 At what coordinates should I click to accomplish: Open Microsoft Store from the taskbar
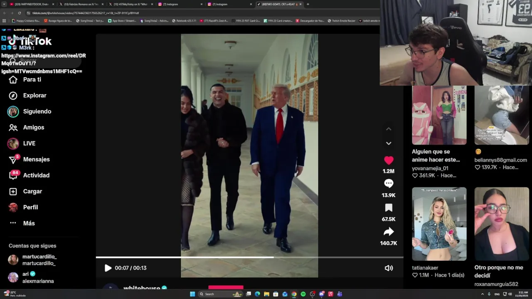(276, 294)
